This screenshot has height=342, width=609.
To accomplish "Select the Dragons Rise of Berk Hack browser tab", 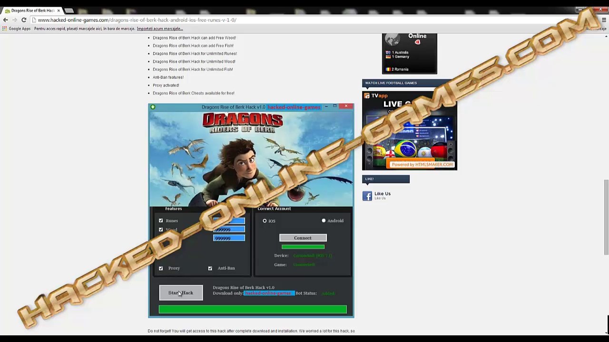I will click(32, 10).
